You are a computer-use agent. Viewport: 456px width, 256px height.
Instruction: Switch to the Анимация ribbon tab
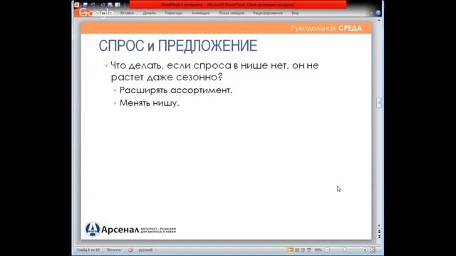pyautogui.click(x=201, y=13)
